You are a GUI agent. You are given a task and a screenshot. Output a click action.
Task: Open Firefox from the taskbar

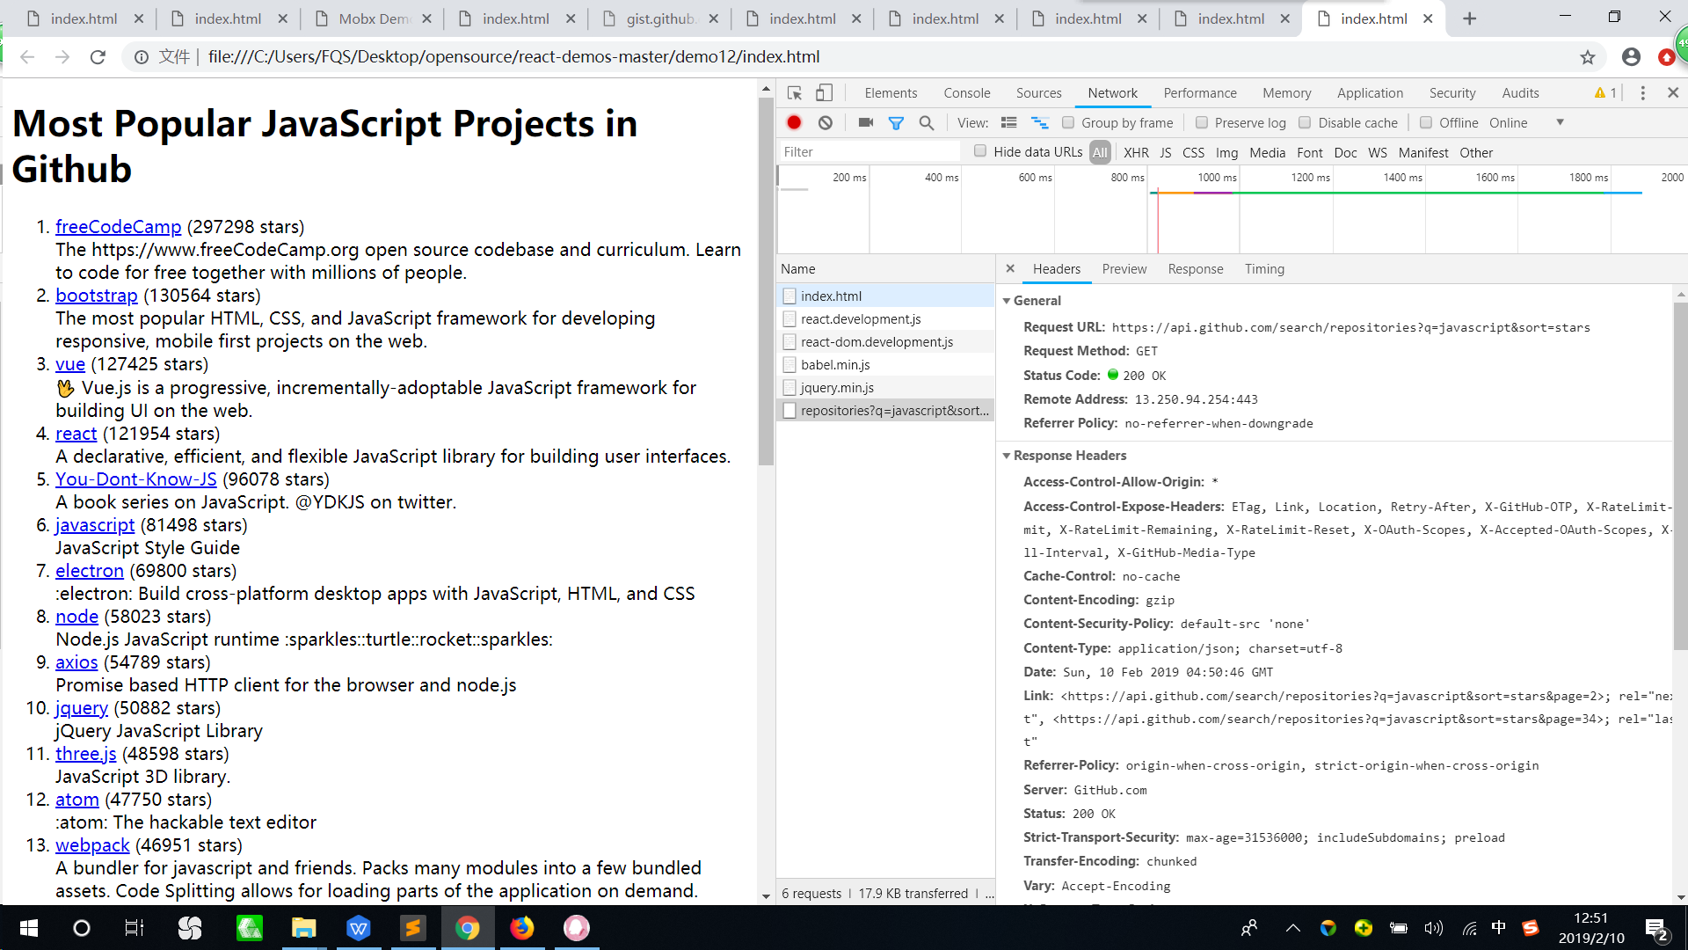(x=521, y=928)
